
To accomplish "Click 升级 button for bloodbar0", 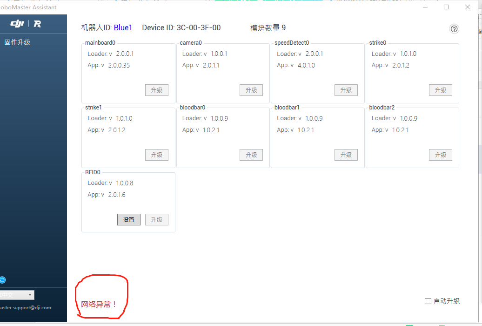I will 251,155.
